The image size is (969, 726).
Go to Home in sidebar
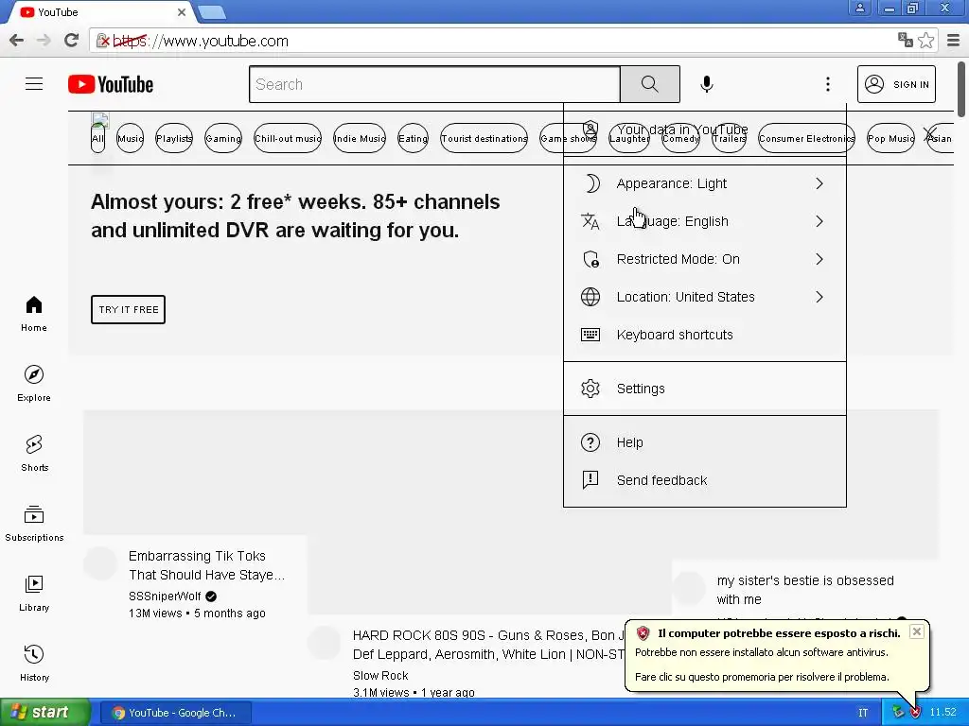coord(34,314)
